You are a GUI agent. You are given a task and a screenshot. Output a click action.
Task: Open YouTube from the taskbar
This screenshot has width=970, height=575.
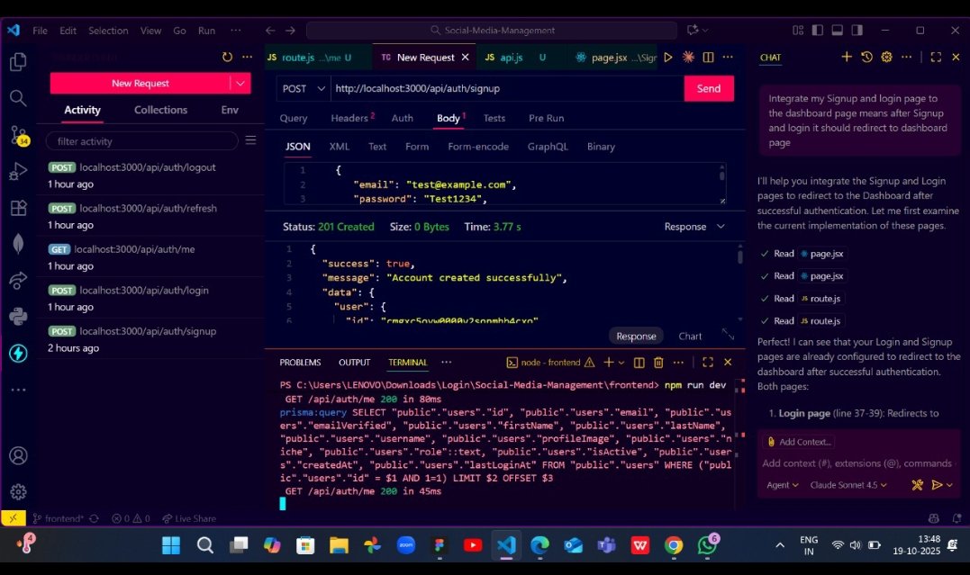click(x=473, y=544)
